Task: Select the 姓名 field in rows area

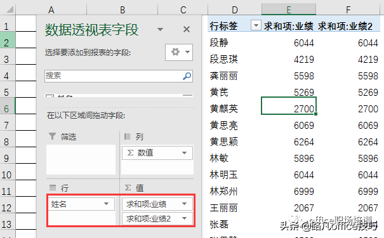Action: (81, 204)
